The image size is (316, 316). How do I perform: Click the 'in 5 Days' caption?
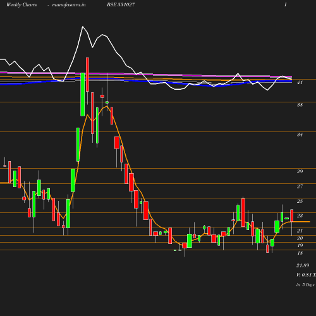tap(305, 285)
